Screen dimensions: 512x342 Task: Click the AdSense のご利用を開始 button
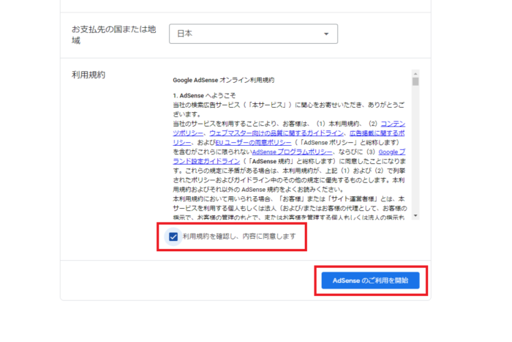[370, 280]
